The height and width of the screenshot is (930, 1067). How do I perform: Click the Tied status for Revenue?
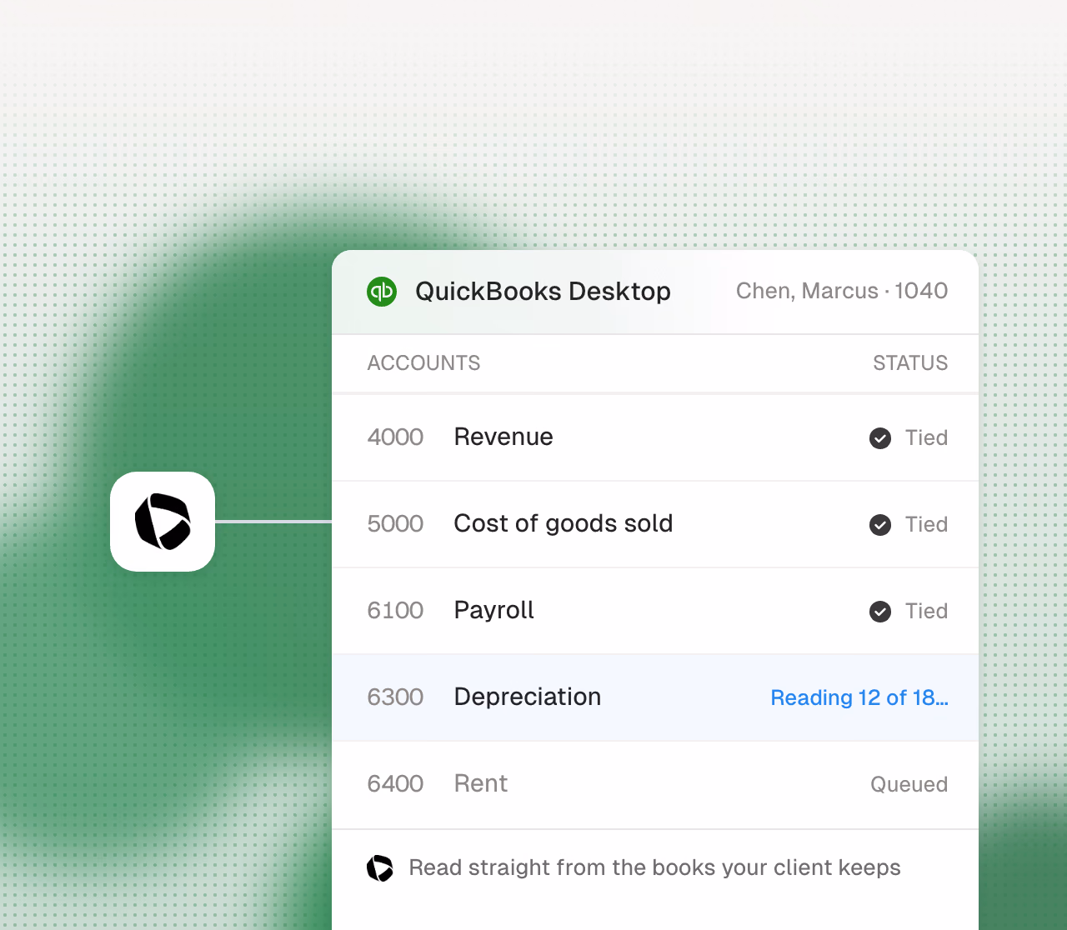(926, 438)
